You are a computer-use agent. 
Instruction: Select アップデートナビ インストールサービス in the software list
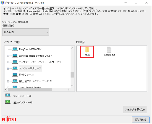(x=40, y=62)
